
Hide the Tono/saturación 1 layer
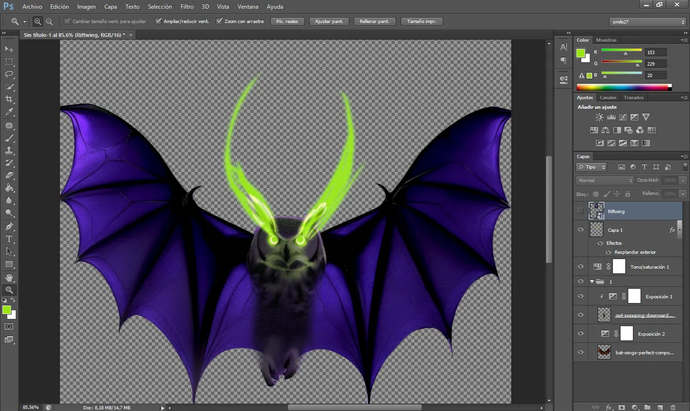point(581,267)
